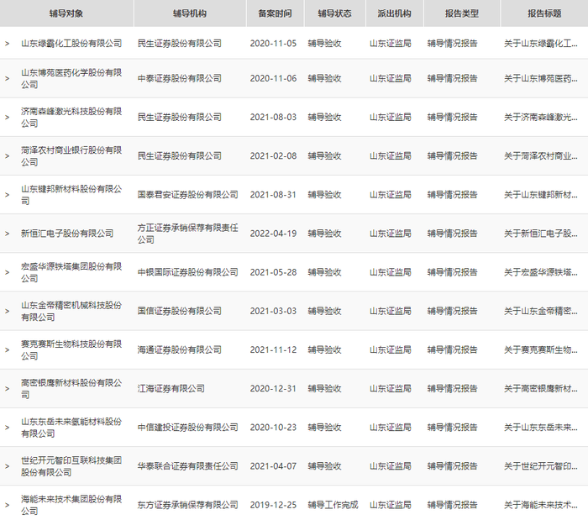The width and height of the screenshot is (588, 520).
Task: Open report 关于新恒汇电子股...
Action: [x=541, y=234]
